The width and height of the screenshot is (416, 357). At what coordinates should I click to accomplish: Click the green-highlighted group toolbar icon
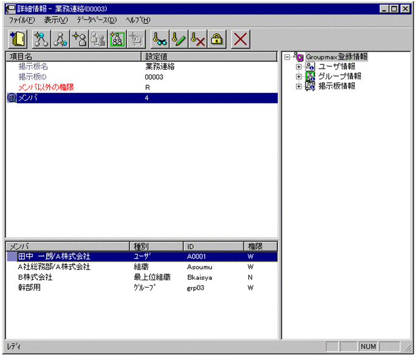pos(117,40)
